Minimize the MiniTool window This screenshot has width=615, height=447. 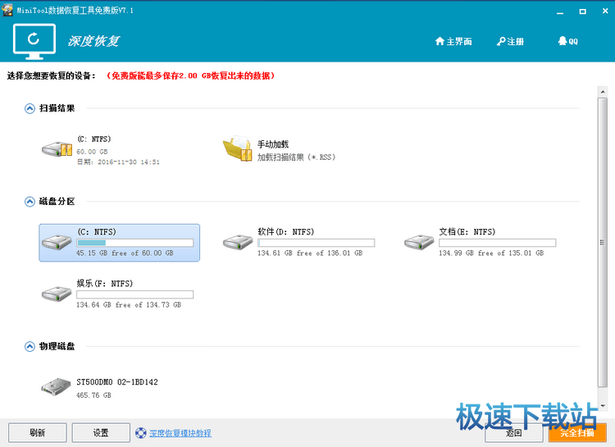pos(560,11)
